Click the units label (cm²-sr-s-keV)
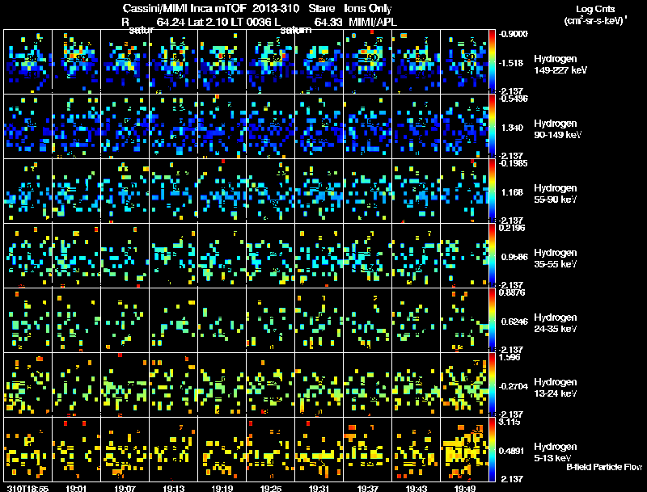 [595, 21]
